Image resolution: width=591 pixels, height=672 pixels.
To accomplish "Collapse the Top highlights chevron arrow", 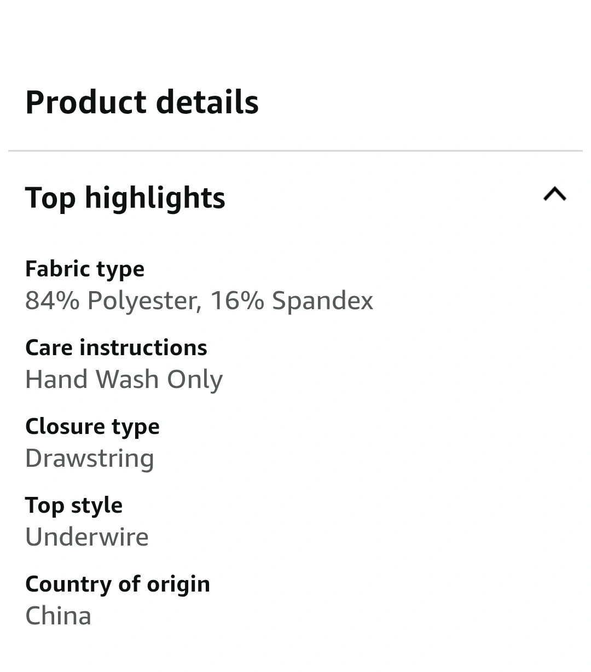I will (x=554, y=194).
